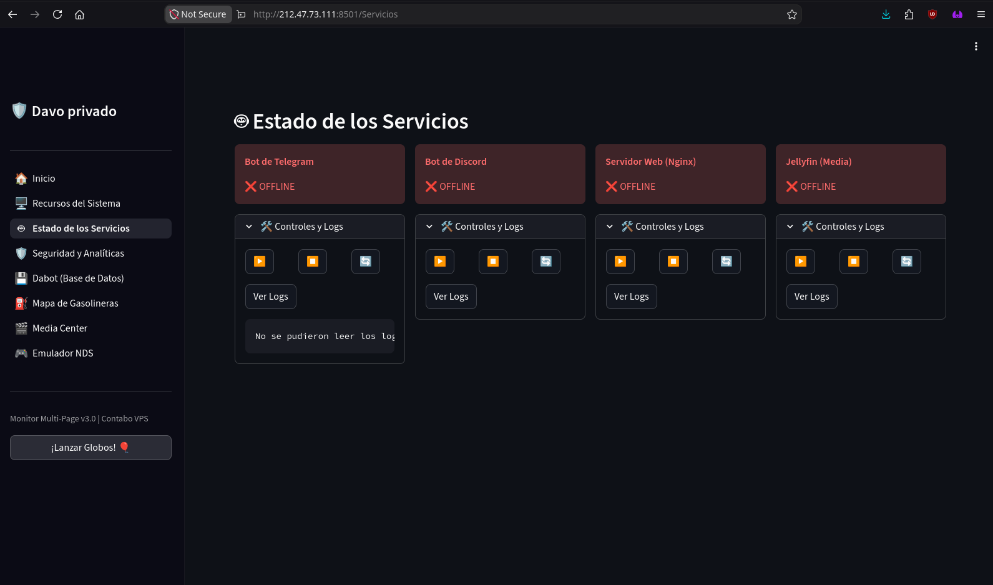
Task: Open the Streamlit three-dot main menu
Action: 976,46
